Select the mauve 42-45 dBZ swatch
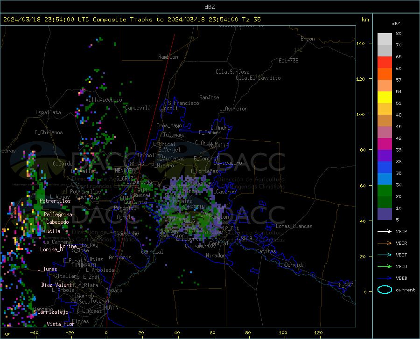Viewport: 420px width, 339px height. tap(385, 132)
